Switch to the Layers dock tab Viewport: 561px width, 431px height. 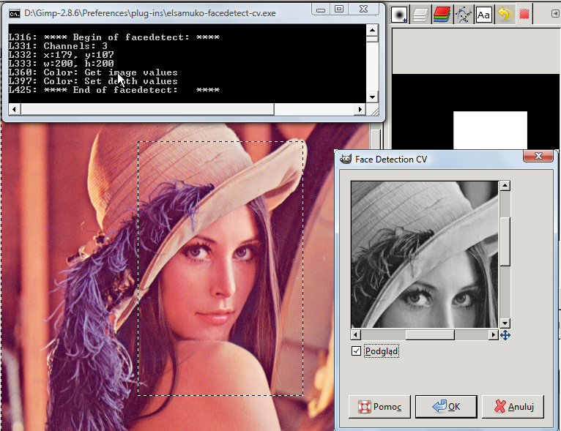(420, 15)
